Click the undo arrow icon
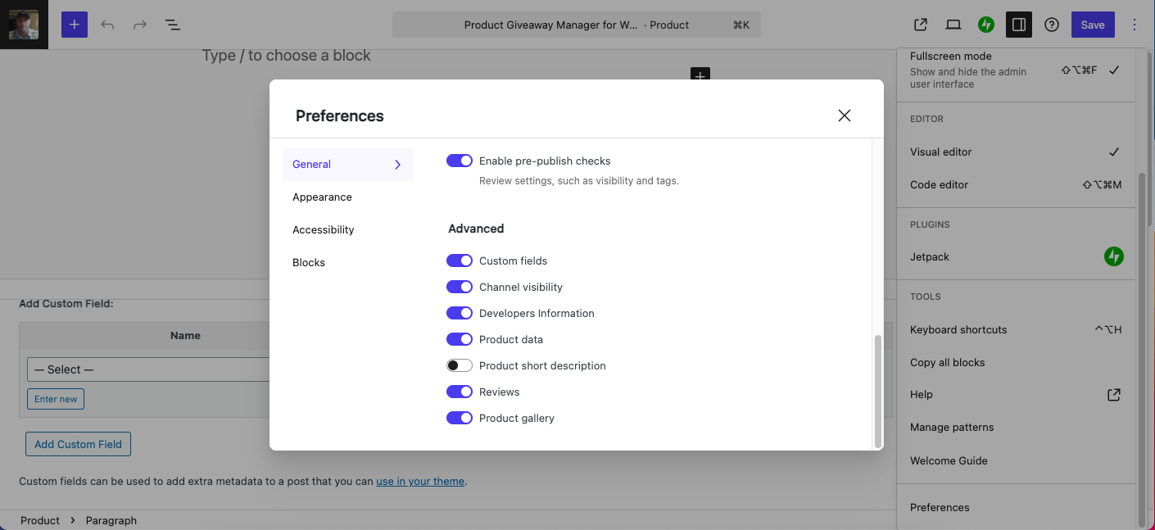The height and width of the screenshot is (530, 1155). tap(107, 25)
